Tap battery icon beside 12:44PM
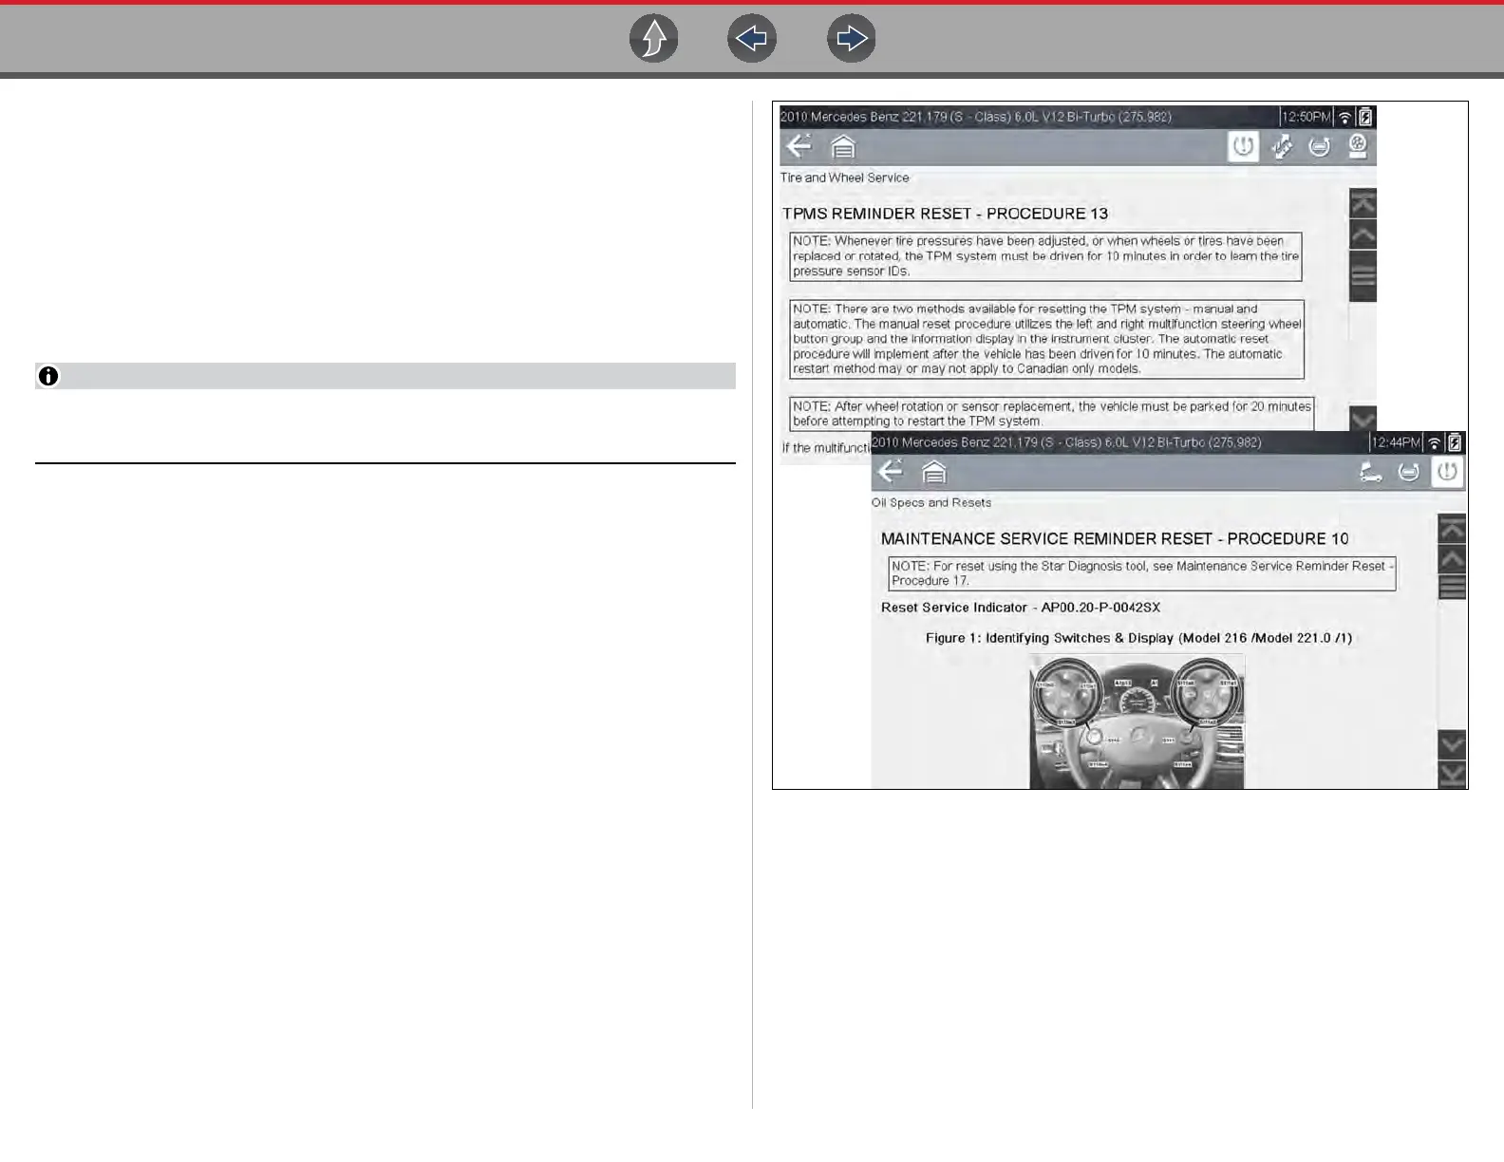Image resolution: width=1504 pixels, height=1162 pixels. point(1455,442)
